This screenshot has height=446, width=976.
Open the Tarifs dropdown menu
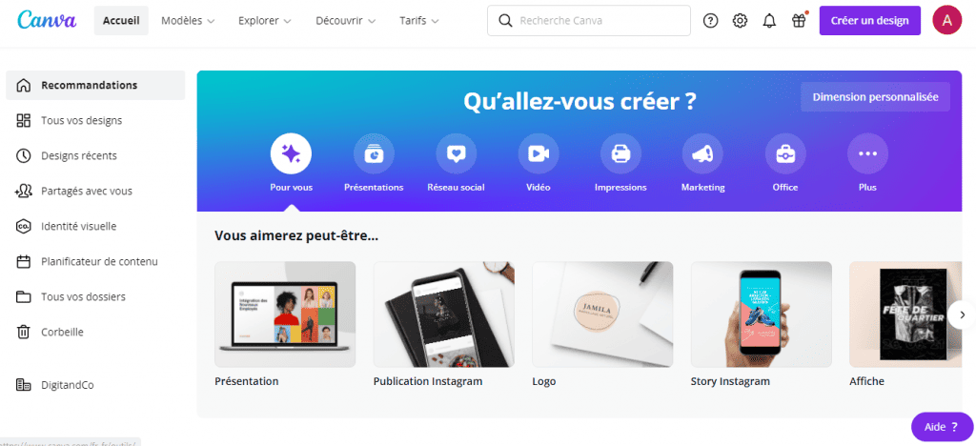tap(419, 21)
